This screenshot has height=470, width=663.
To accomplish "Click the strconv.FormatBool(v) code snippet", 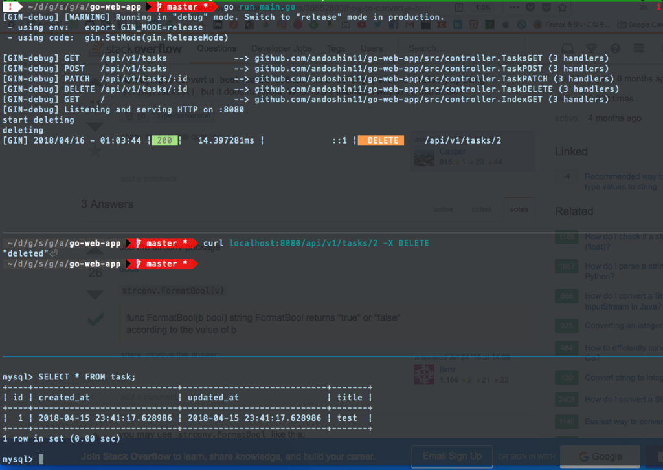I will (x=172, y=290).
